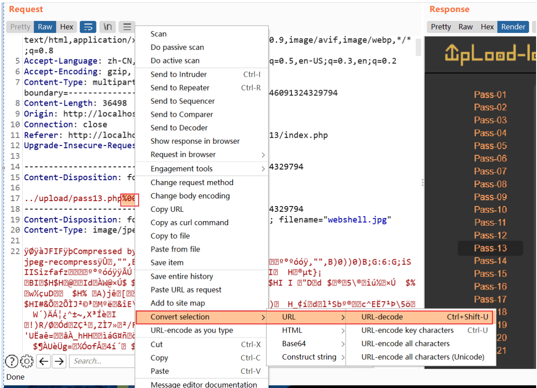This screenshot has width=537, height=388.
Task: Open the Request in browser submenu
Action: tap(202, 154)
